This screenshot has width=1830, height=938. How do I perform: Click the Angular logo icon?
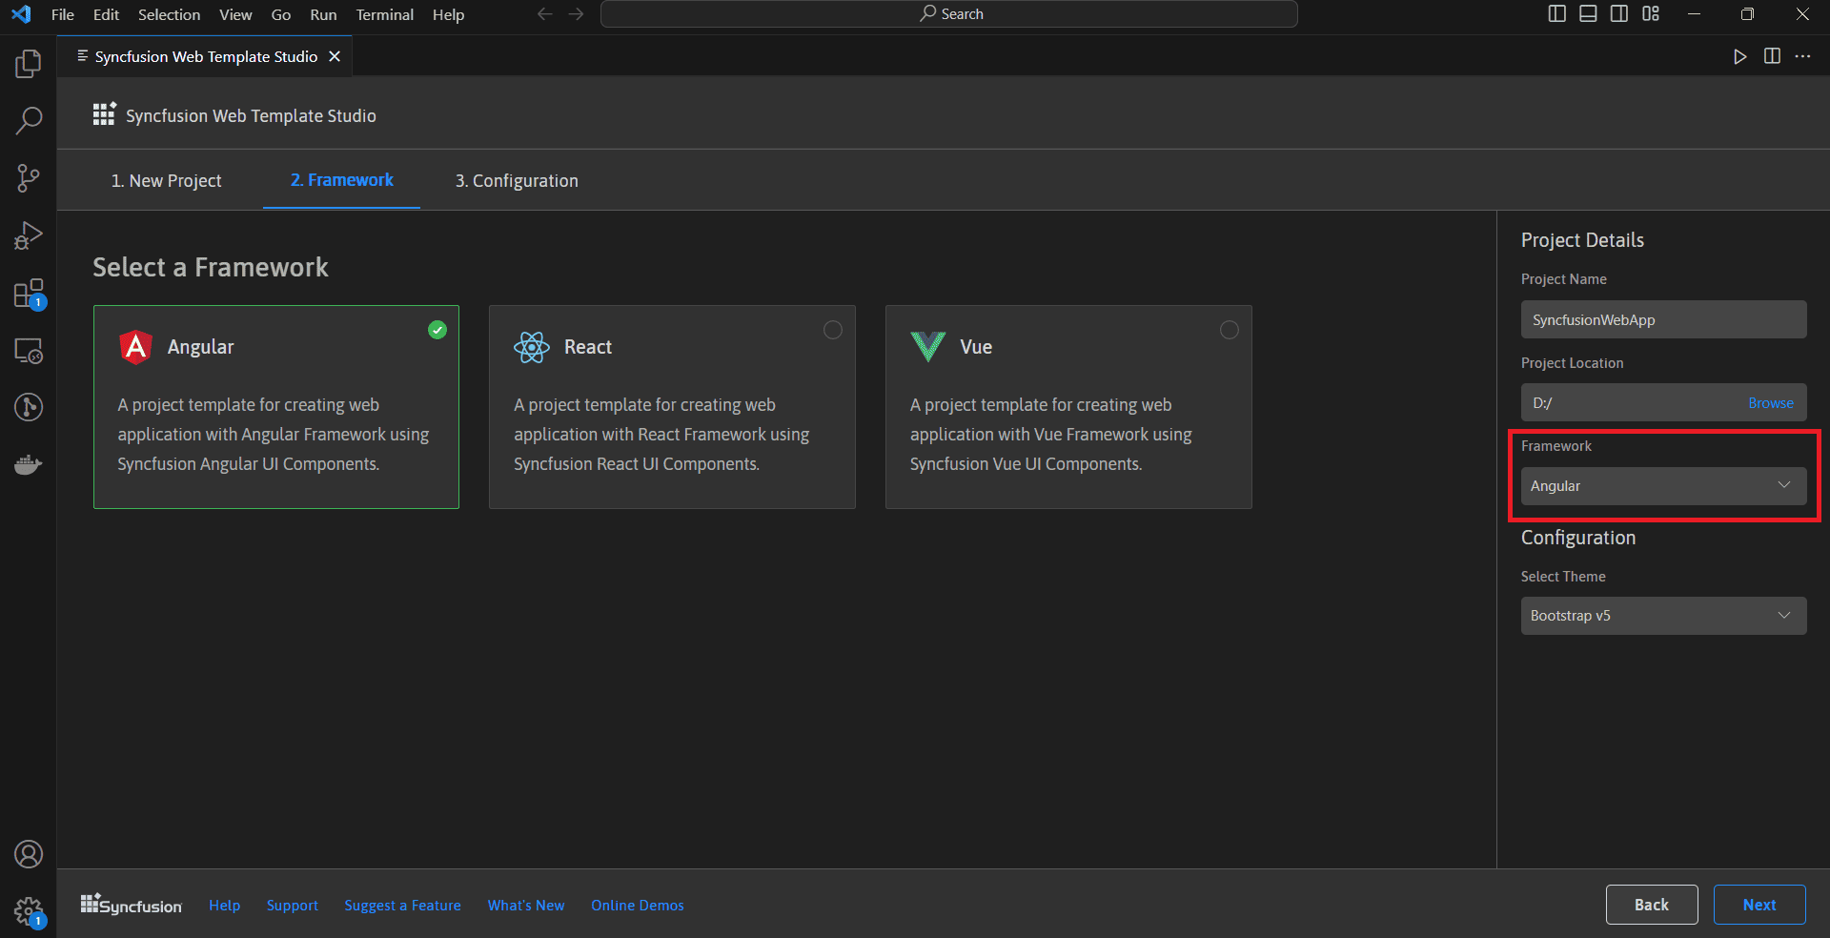136,347
